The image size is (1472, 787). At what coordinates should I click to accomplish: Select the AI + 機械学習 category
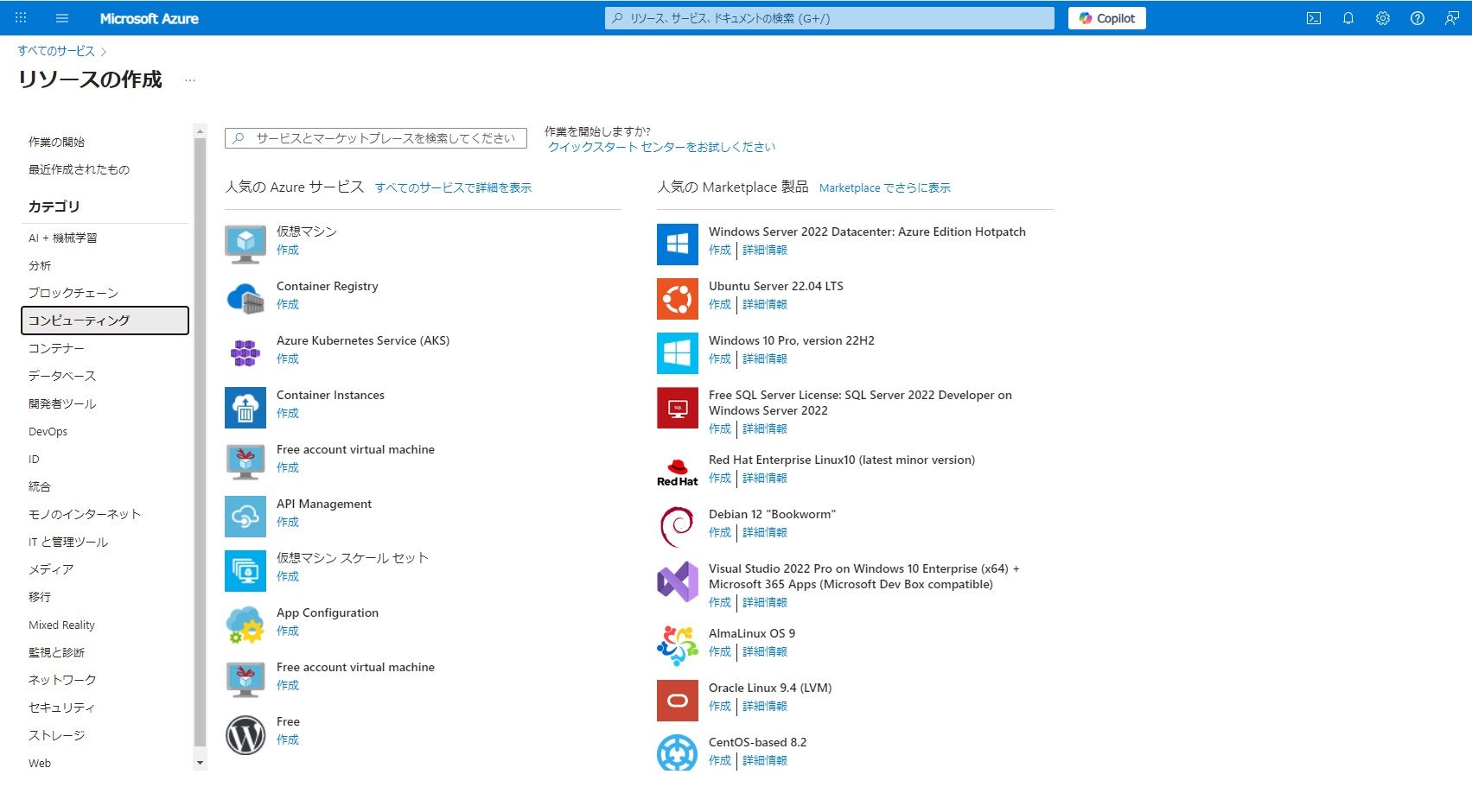click(105, 238)
